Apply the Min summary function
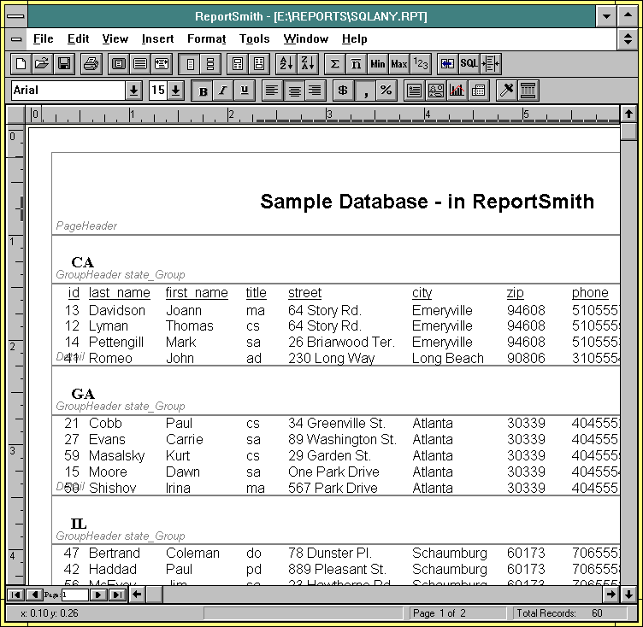This screenshot has width=643, height=627. 378,64
